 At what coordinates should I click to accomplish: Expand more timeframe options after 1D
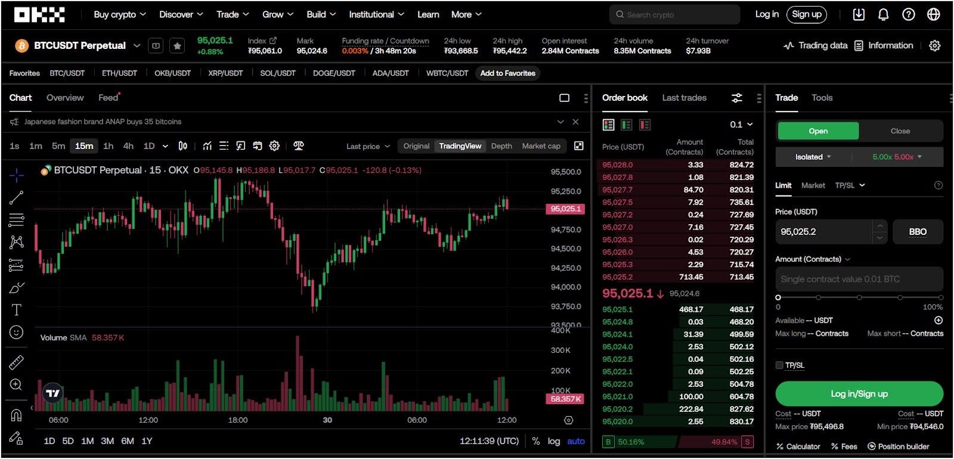tap(165, 146)
